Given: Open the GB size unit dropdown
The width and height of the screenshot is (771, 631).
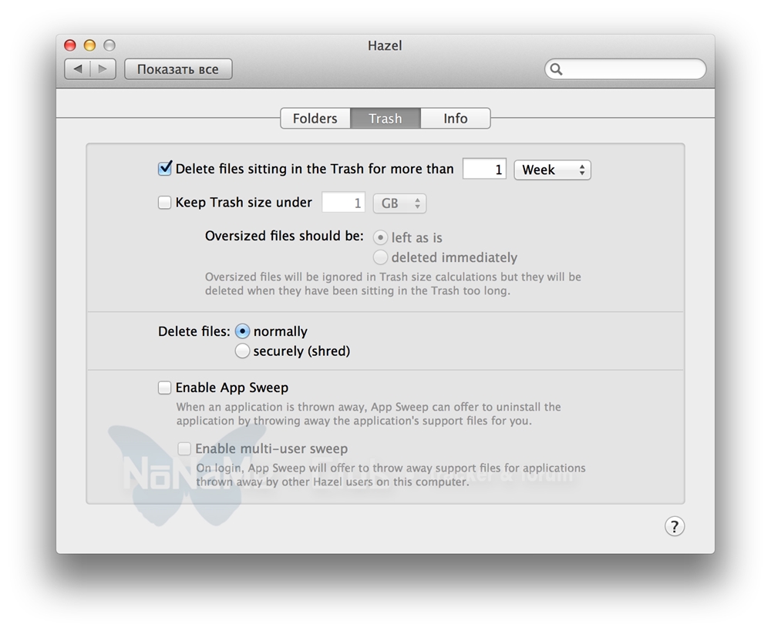Looking at the screenshot, I should (x=399, y=203).
